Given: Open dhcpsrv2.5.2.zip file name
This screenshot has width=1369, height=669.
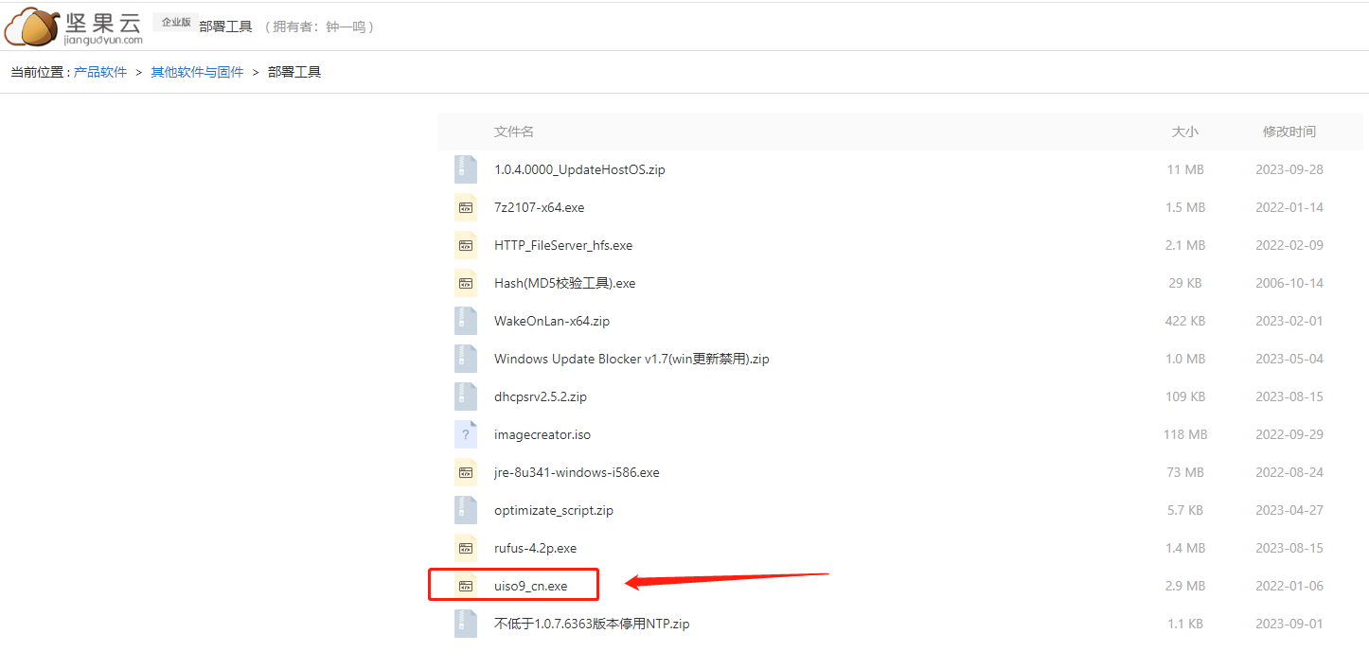Looking at the screenshot, I should [x=541, y=396].
